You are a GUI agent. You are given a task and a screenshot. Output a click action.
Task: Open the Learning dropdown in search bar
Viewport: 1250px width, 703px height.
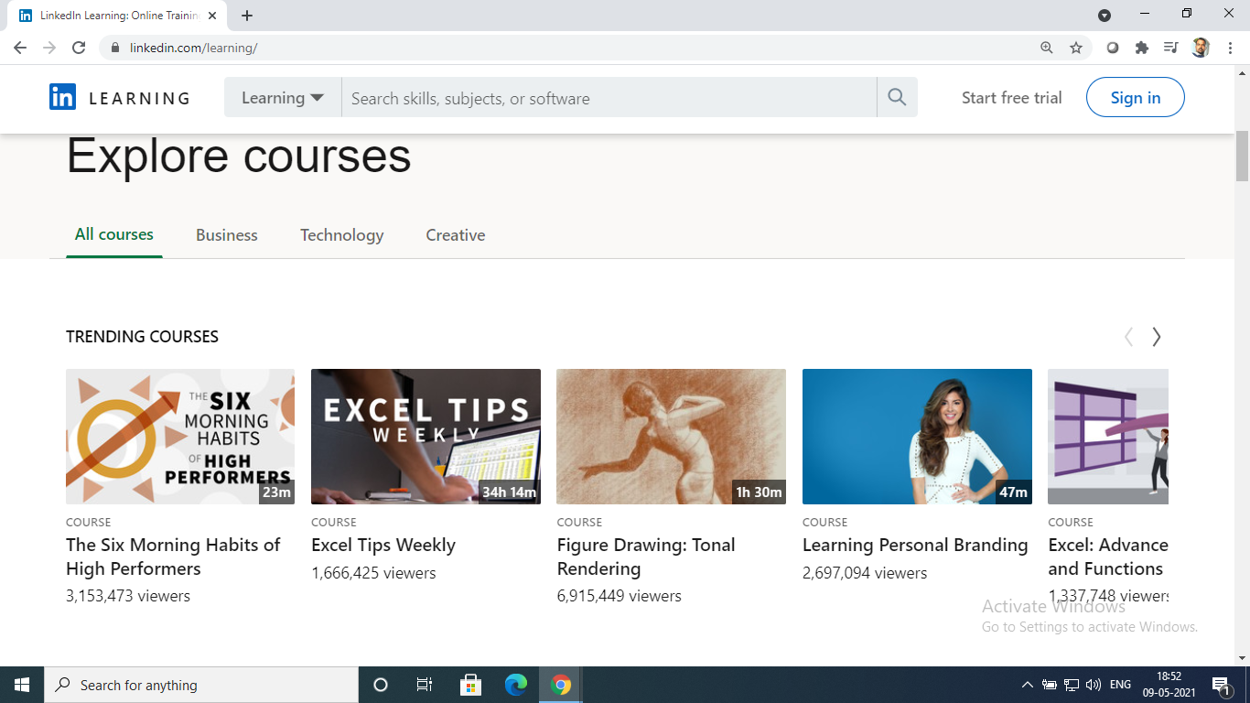point(283,97)
